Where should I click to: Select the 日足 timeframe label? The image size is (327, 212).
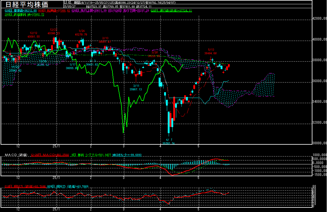(67, 2)
